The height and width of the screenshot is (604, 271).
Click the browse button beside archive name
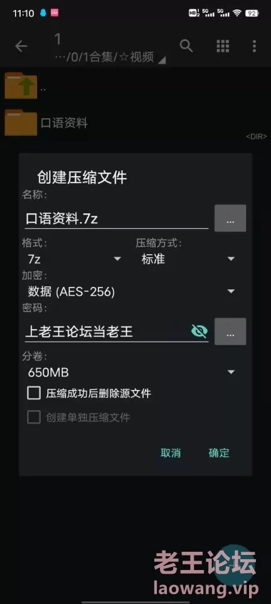click(x=230, y=218)
